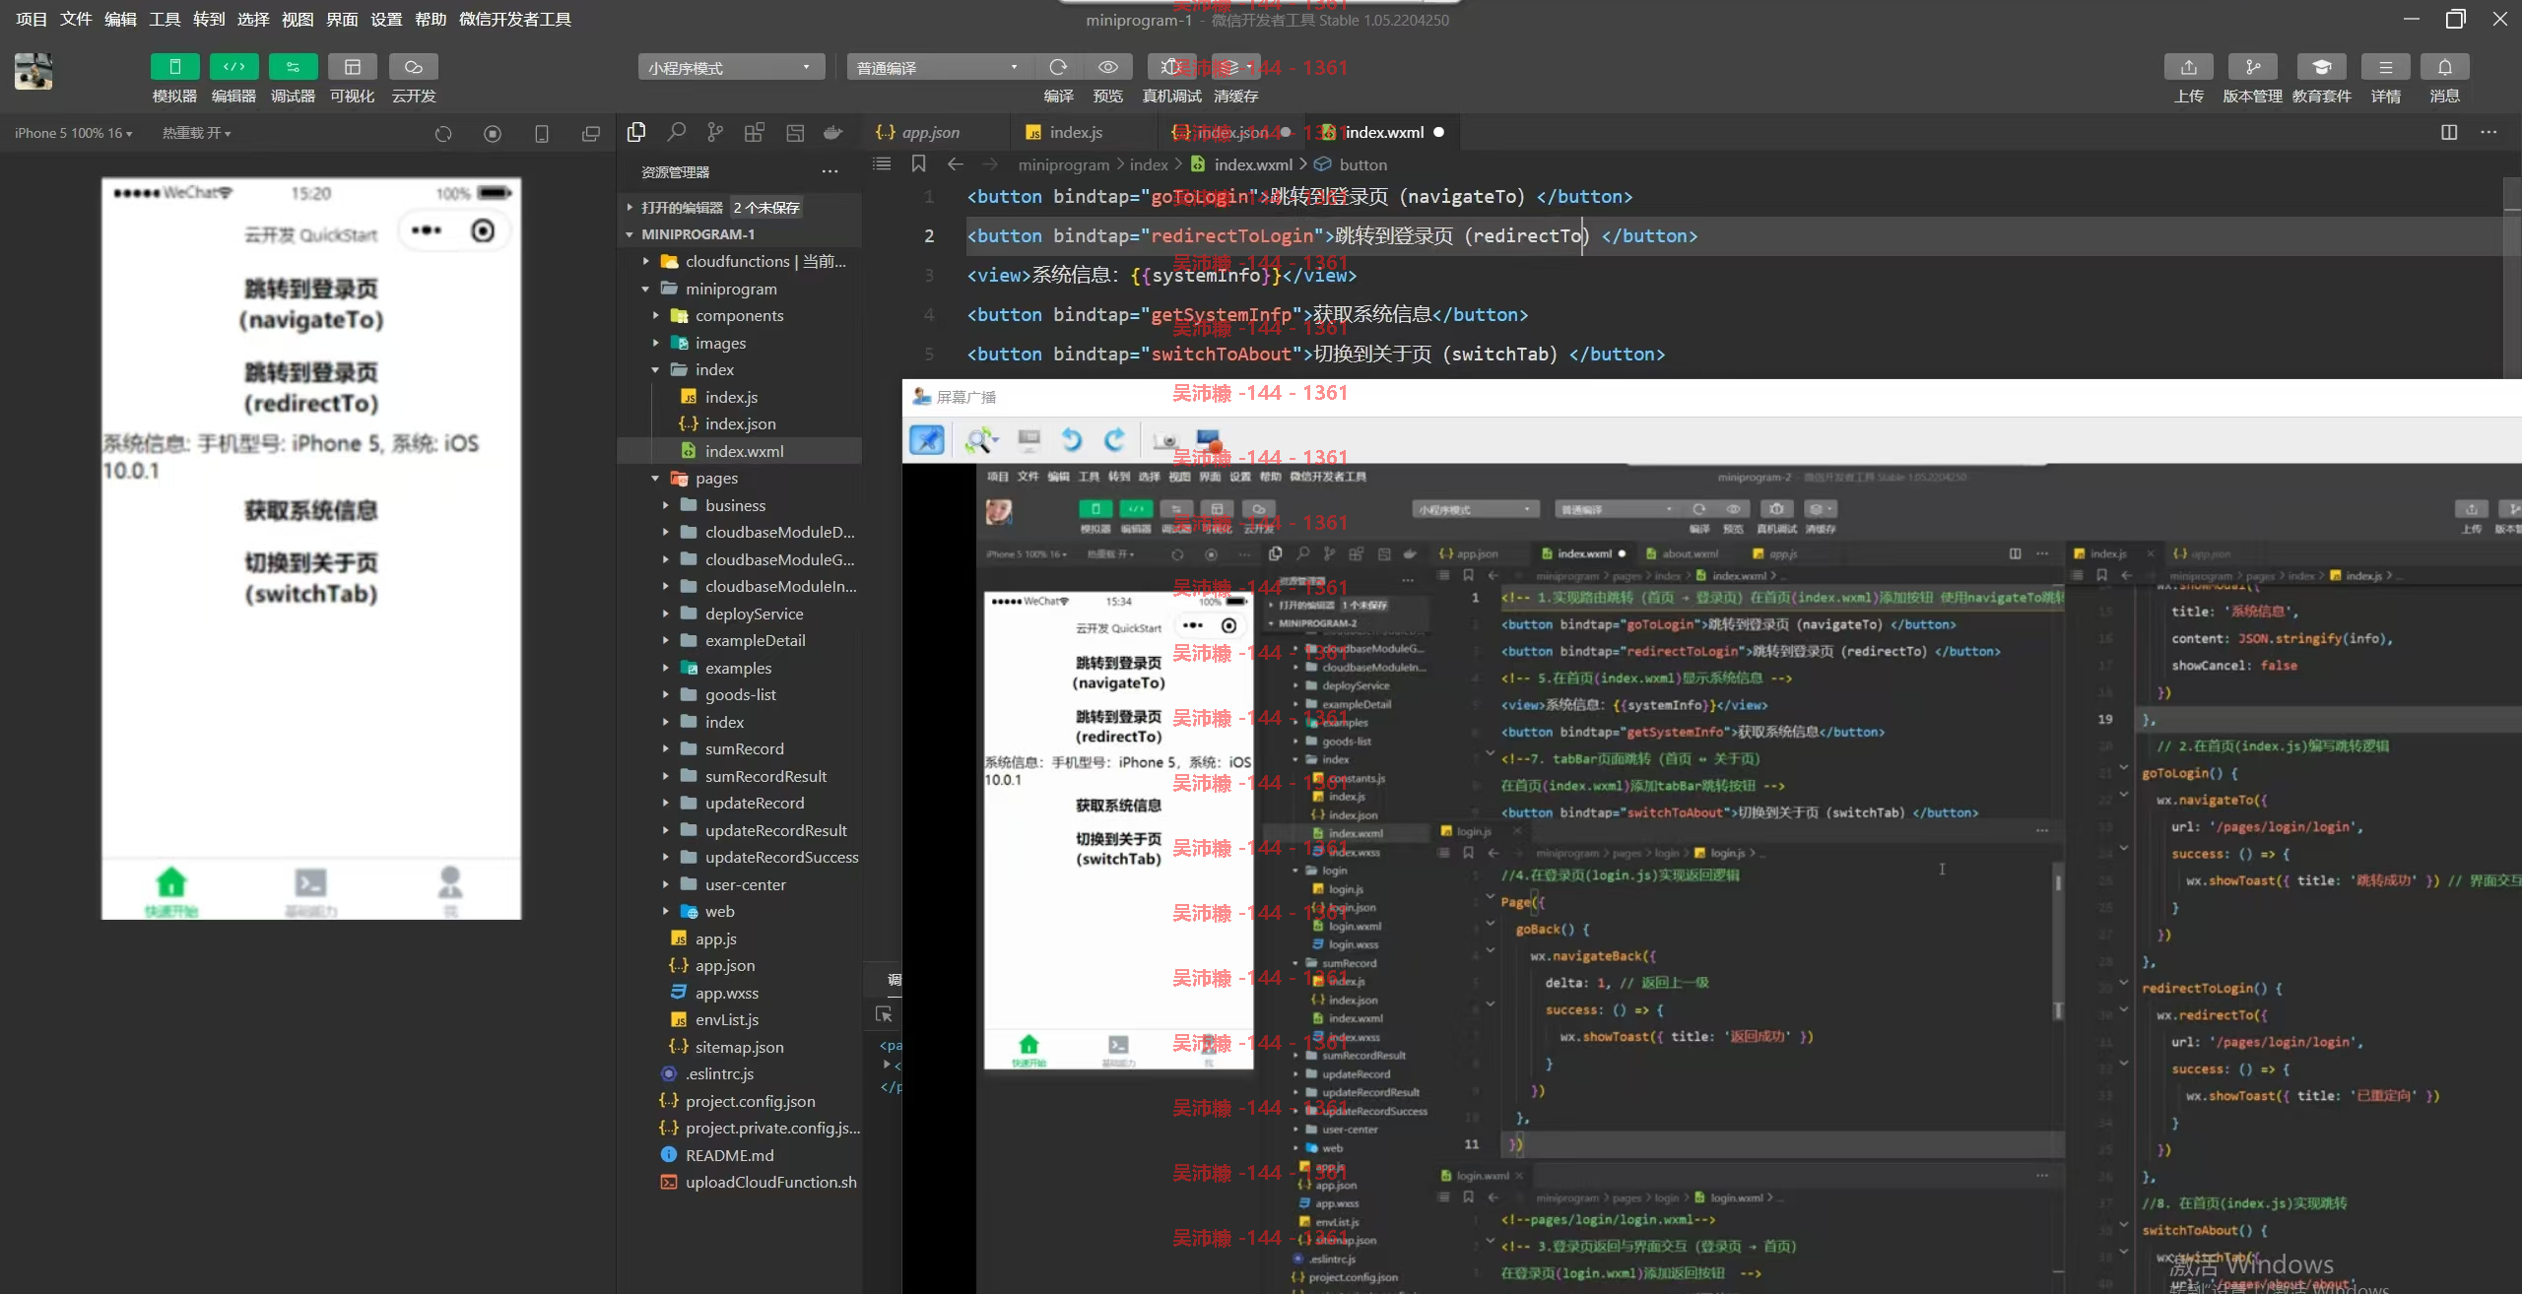Open the Visualization (可视化) tool
This screenshot has height=1294, width=2522.
point(352,67)
